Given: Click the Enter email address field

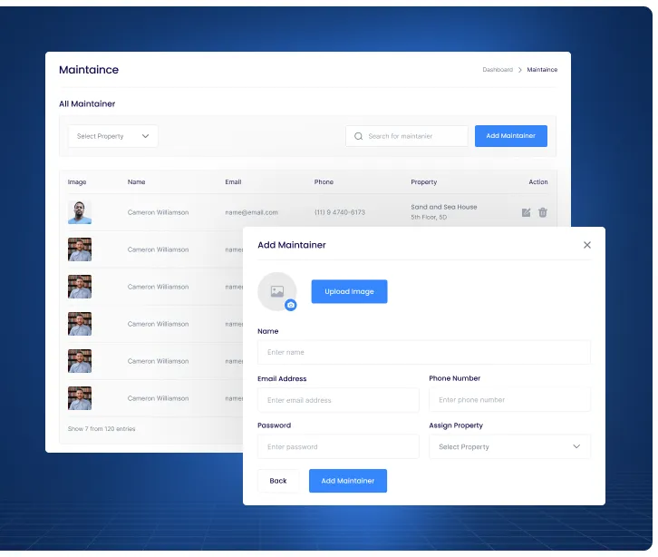Looking at the screenshot, I should (x=338, y=400).
